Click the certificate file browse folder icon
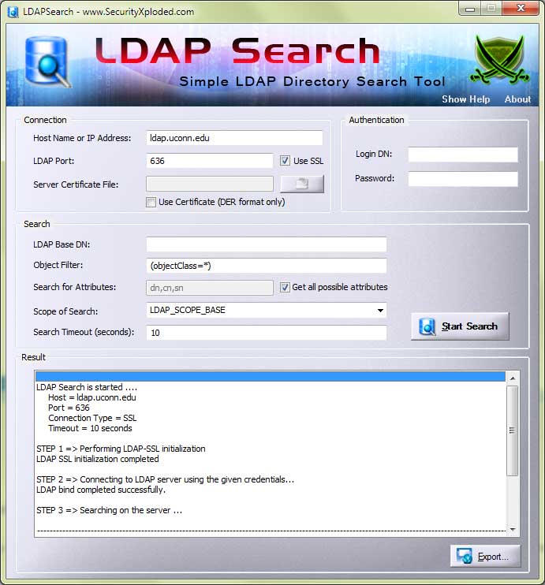 point(301,184)
